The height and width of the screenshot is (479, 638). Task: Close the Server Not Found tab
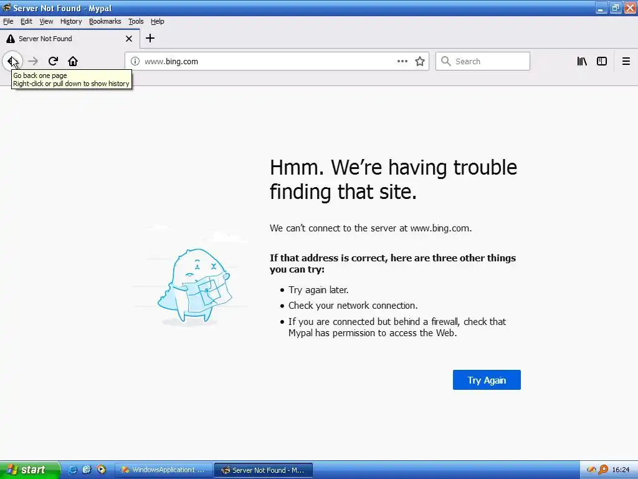129,39
